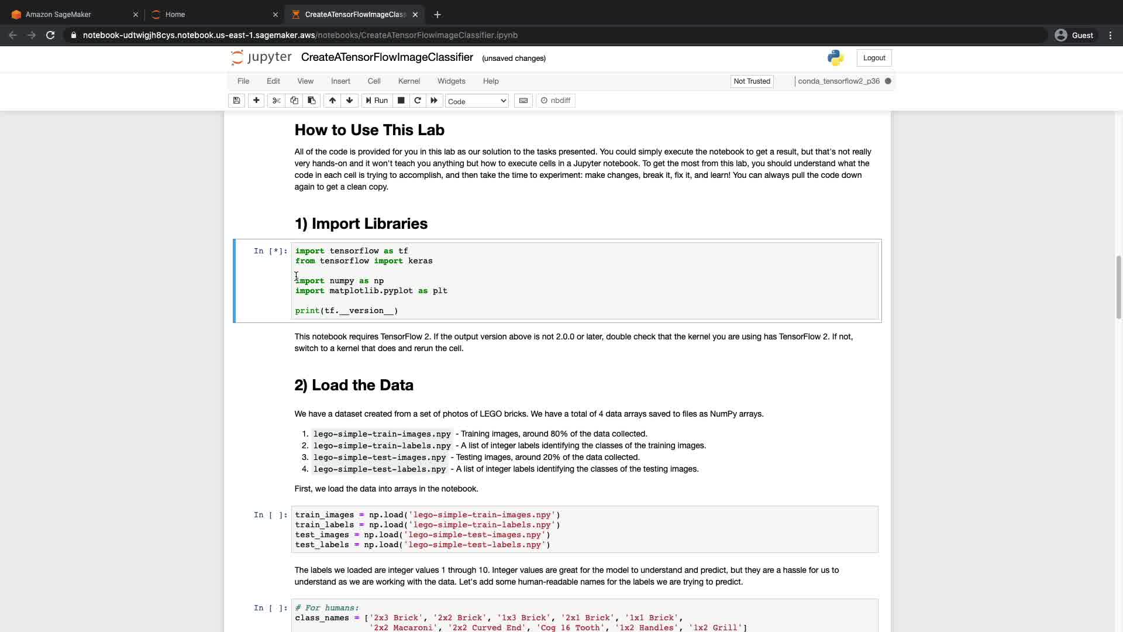Insert a cell below with plus icon
Viewport: 1123px width, 632px height.
click(x=256, y=101)
